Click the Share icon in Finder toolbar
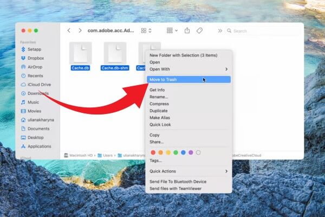Viewport: 325px width, 217px height. coord(187,31)
